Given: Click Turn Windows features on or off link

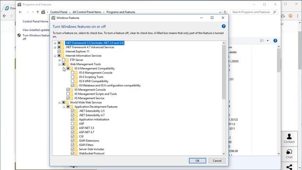Looking at the screenshot, I should [36, 37].
